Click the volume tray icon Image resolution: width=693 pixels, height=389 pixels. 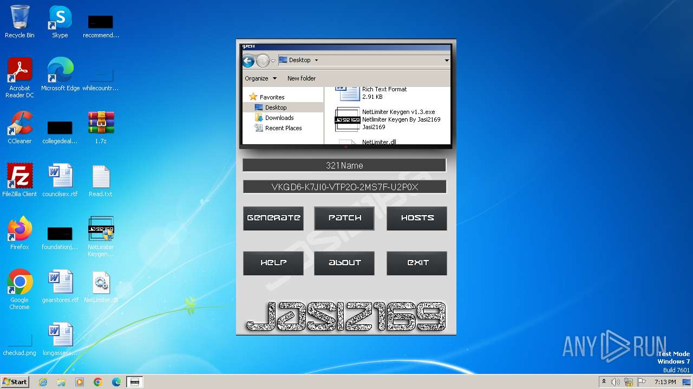616,382
